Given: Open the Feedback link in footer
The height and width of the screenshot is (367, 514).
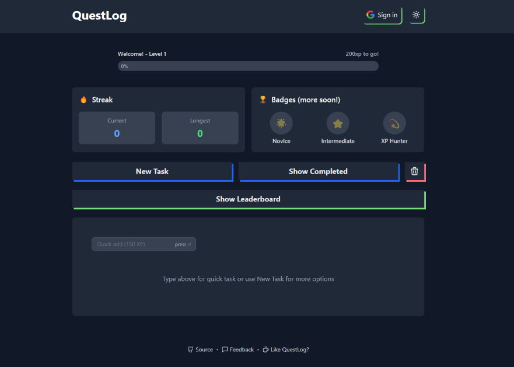Looking at the screenshot, I should tap(238, 350).
